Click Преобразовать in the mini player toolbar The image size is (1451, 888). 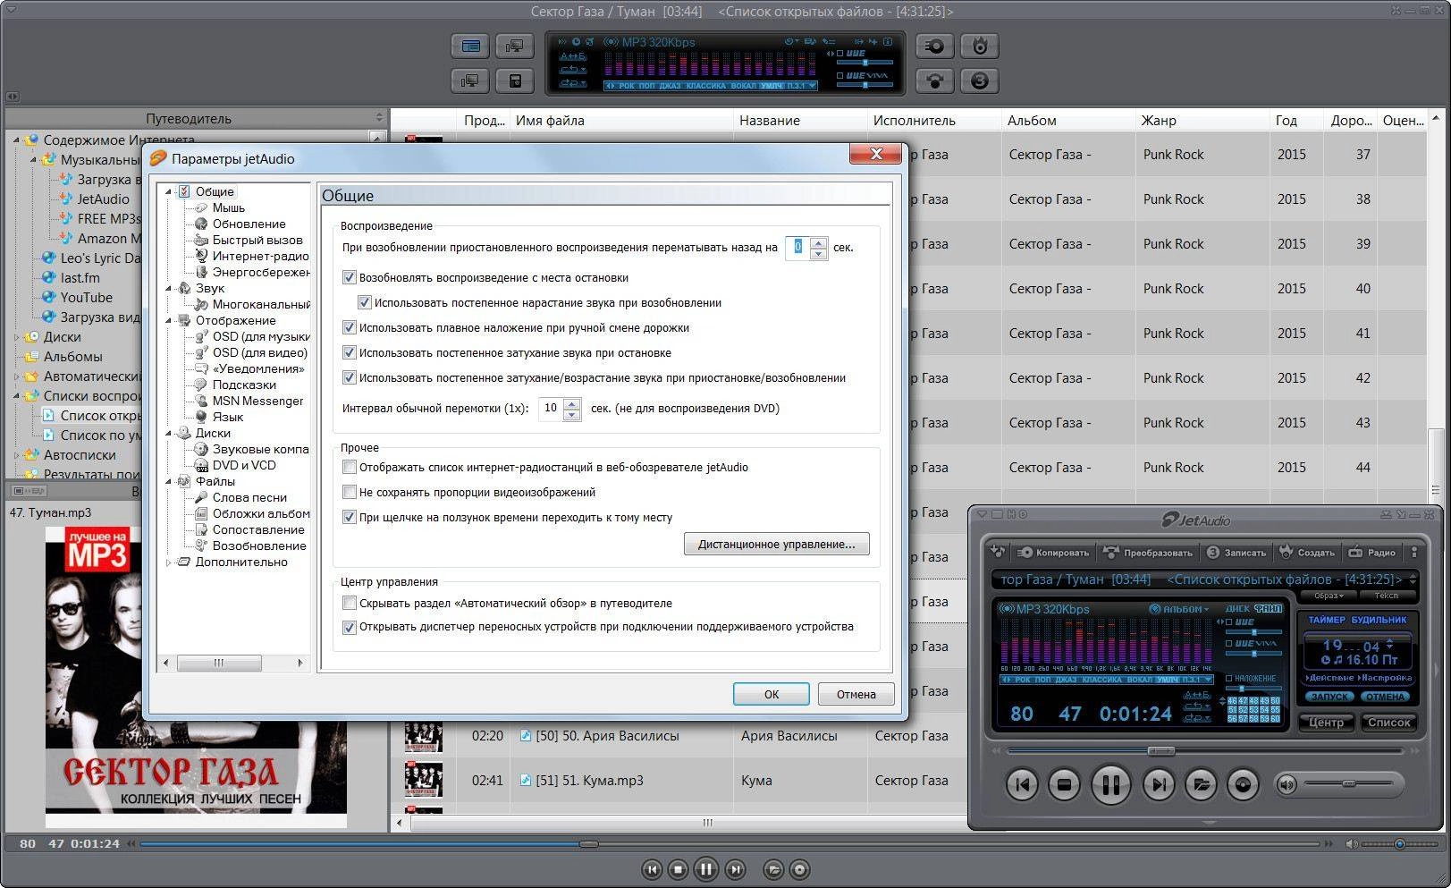pyautogui.click(x=1149, y=553)
